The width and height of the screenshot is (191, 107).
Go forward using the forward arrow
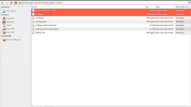point(7,3)
